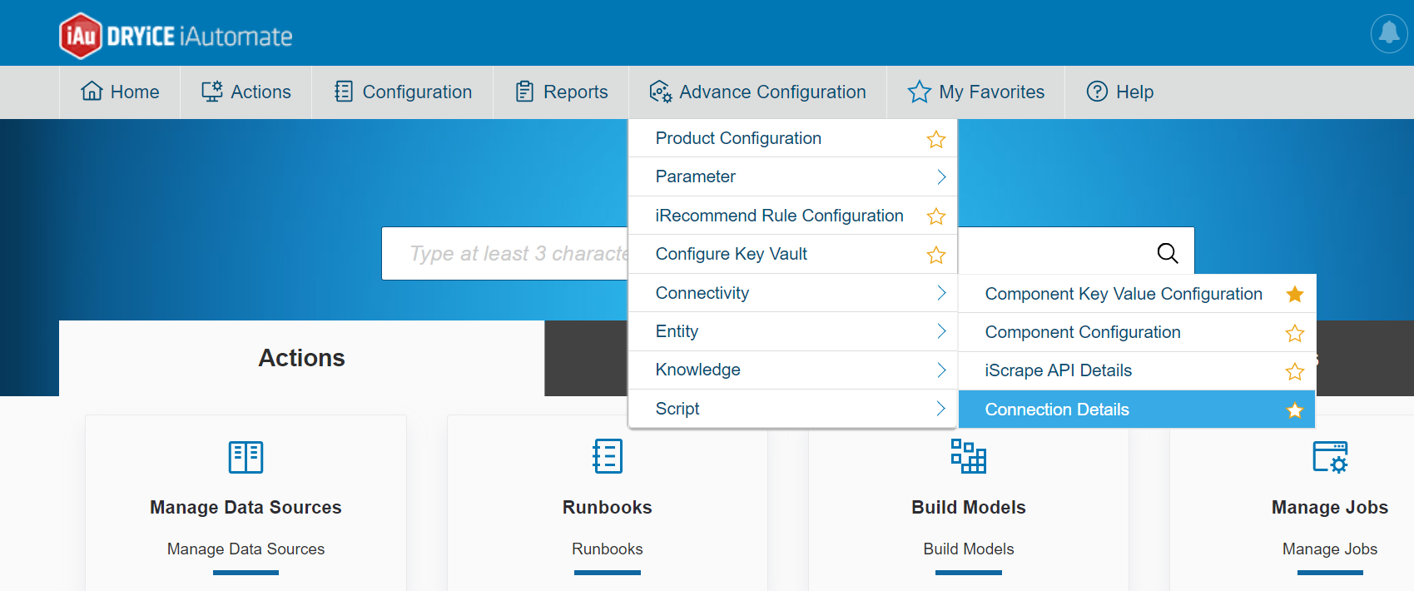This screenshot has height=591, width=1414.
Task: Open the Component Configuration entry
Action: point(1082,332)
